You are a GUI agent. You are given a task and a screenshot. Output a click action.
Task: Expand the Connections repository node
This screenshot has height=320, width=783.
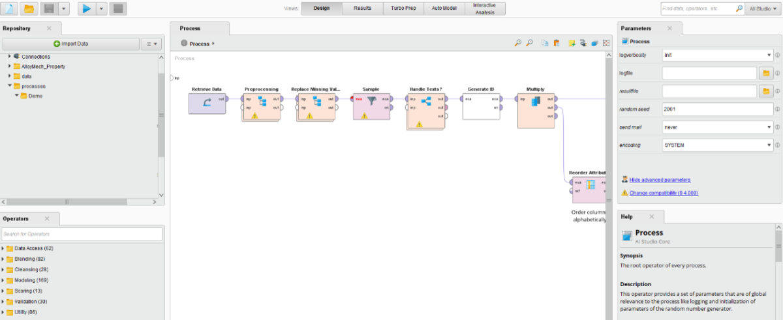[x=10, y=57]
